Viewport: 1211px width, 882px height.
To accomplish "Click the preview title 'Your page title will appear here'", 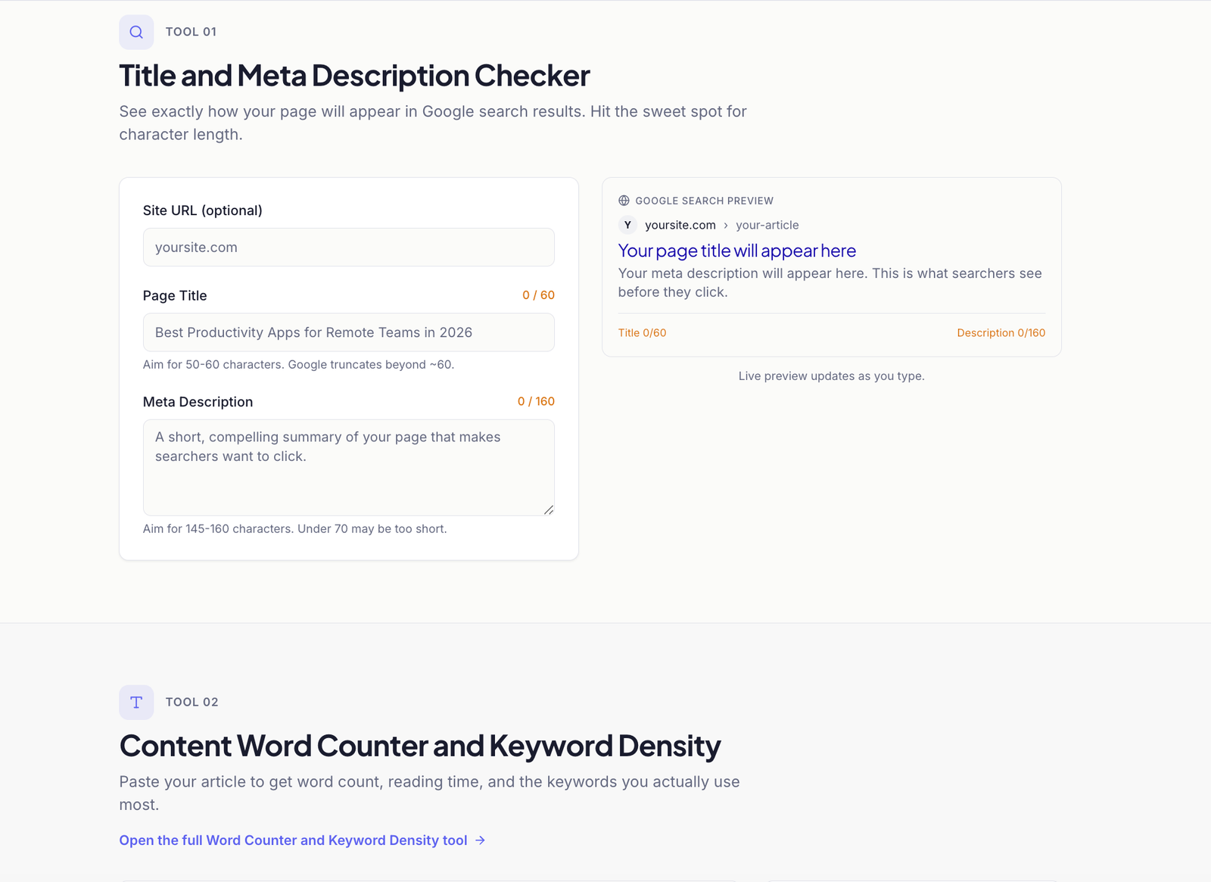I will [x=736, y=251].
